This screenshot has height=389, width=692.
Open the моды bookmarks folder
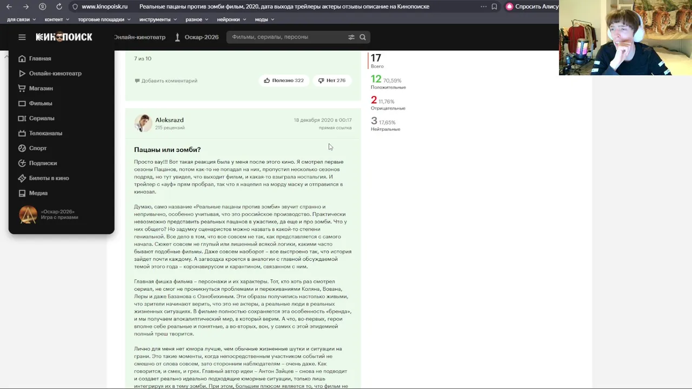click(x=264, y=19)
